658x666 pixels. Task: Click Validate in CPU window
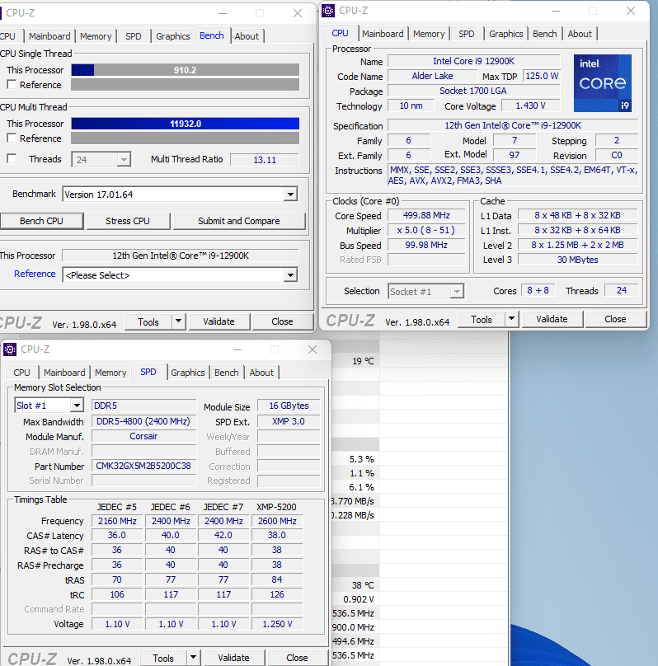[552, 319]
